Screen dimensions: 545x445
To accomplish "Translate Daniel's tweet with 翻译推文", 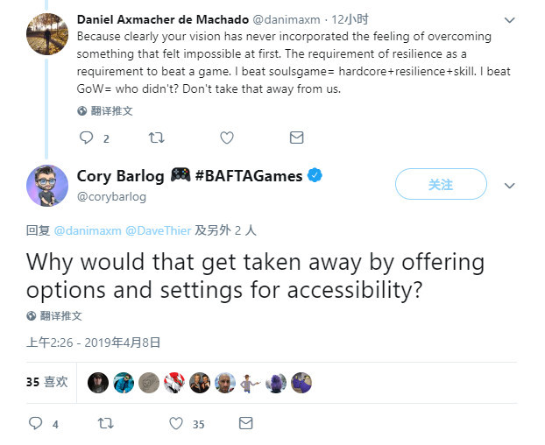I will (104, 111).
